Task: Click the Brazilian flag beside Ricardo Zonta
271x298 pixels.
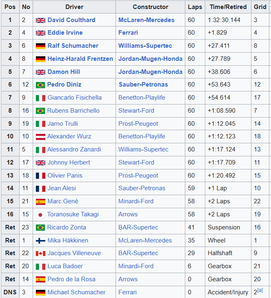Action: (x=40, y=227)
